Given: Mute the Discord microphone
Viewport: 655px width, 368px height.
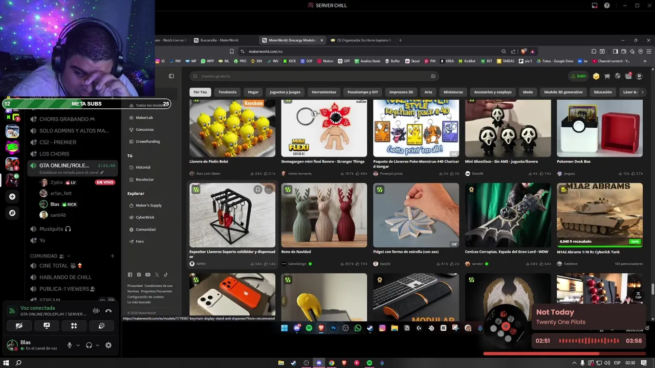Looking at the screenshot, I should pyautogui.click(x=70, y=346).
